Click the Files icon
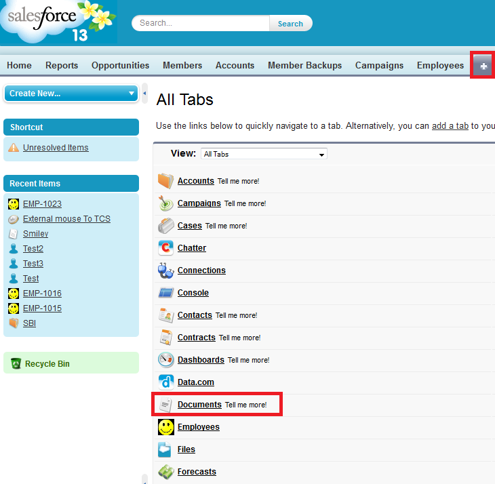Screen dimensions: 495x484 click(165, 449)
